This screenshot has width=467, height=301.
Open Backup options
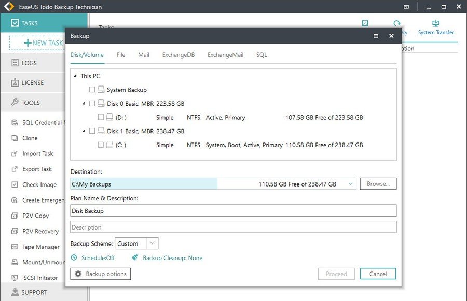pyautogui.click(x=101, y=274)
